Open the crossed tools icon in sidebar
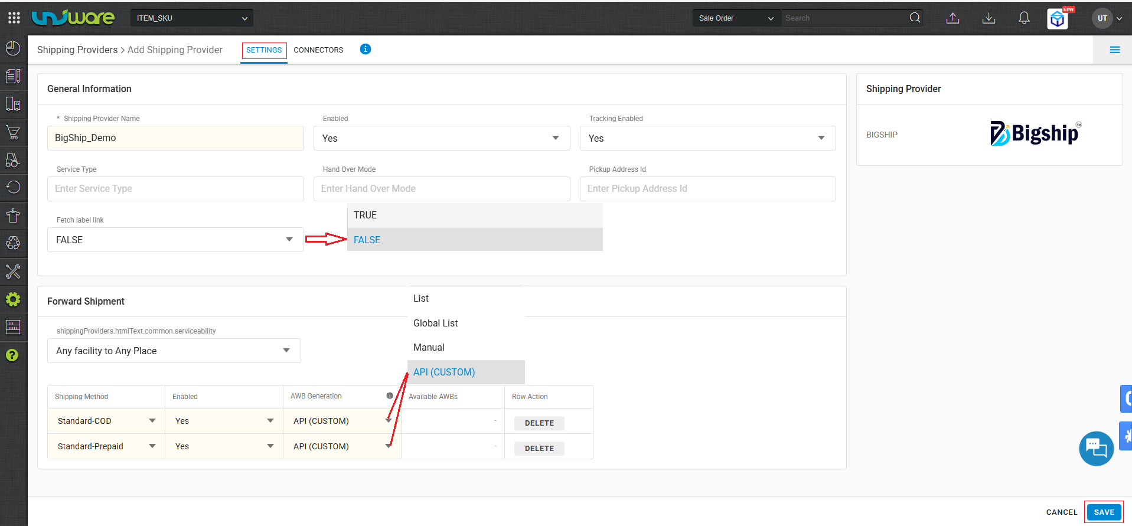This screenshot has width=1132, height=526. click(13, 272)
